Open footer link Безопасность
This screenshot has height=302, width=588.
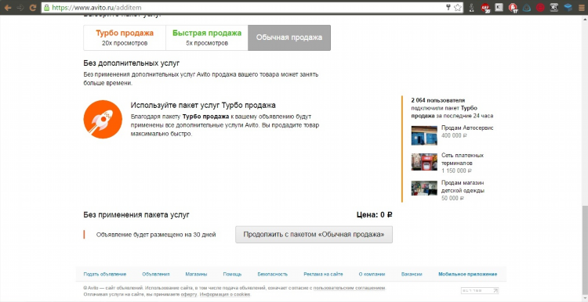[x=273, y=274]
